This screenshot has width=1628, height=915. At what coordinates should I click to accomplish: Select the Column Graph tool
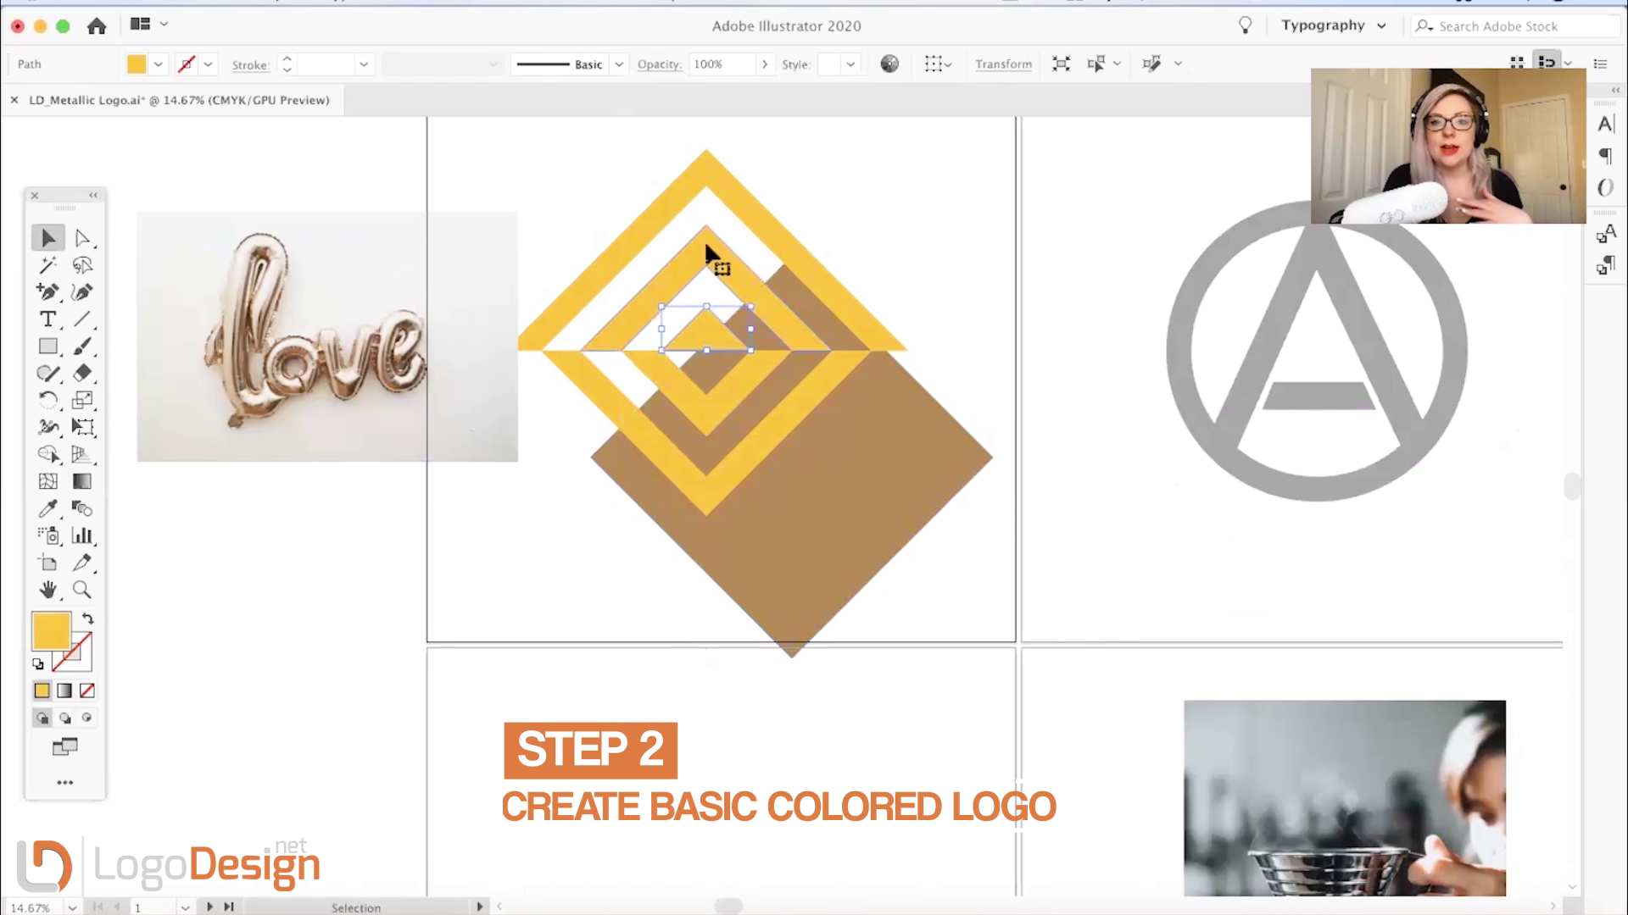pyautogui.click(x=82, y=536)
